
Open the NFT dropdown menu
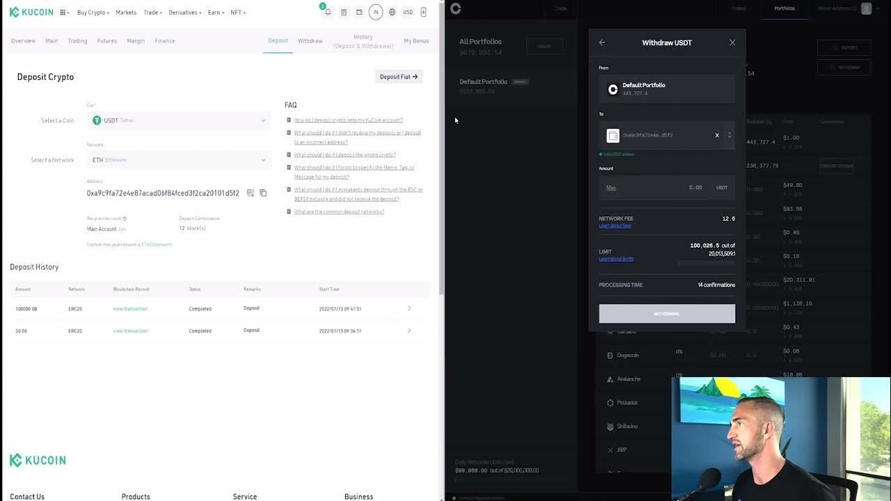coord(238,13)
